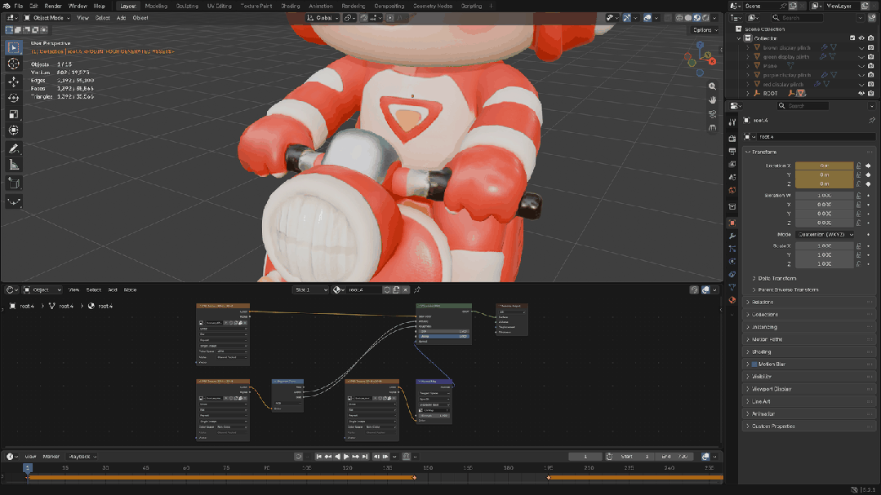Image resolution: width=881 pixels, height=495 pixels.
Task: Open the timeline Marker menu
Action: (x=51, y=457)
